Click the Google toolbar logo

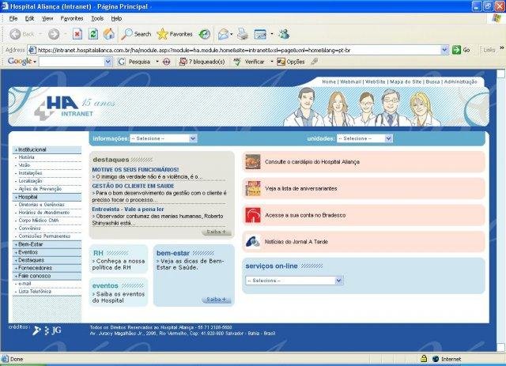[x=20, y=61]
